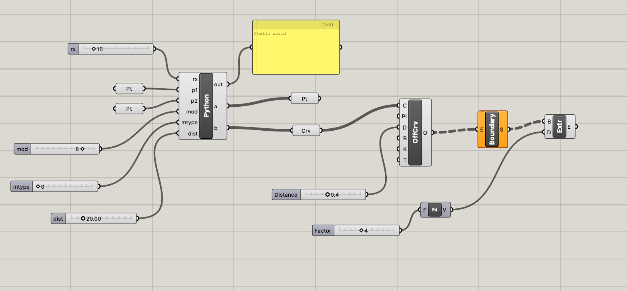Click the rx number slider
This screenshot has width=627, height=291.
tap(111, 49)
